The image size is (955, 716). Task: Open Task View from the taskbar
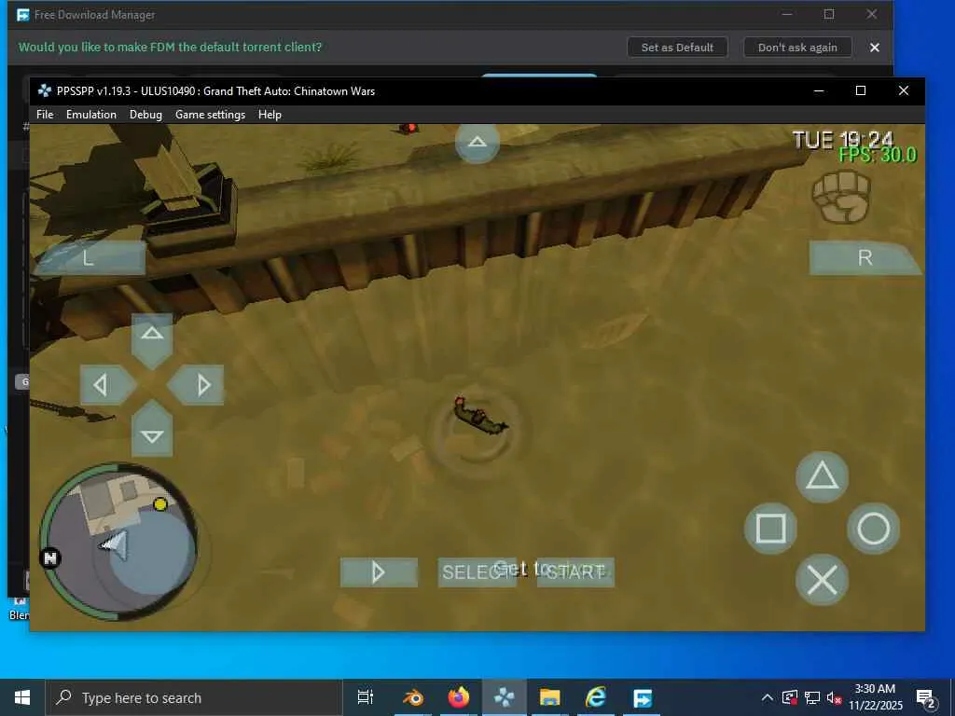click(365, 697)
